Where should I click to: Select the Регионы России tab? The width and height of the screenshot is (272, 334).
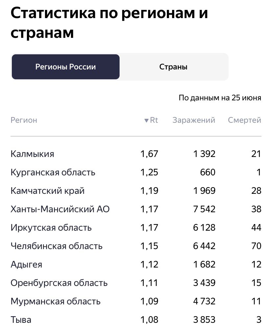[66, 67]
